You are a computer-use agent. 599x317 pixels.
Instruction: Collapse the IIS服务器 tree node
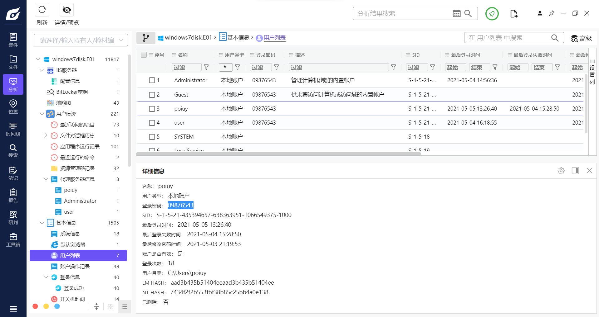[42, 70]
